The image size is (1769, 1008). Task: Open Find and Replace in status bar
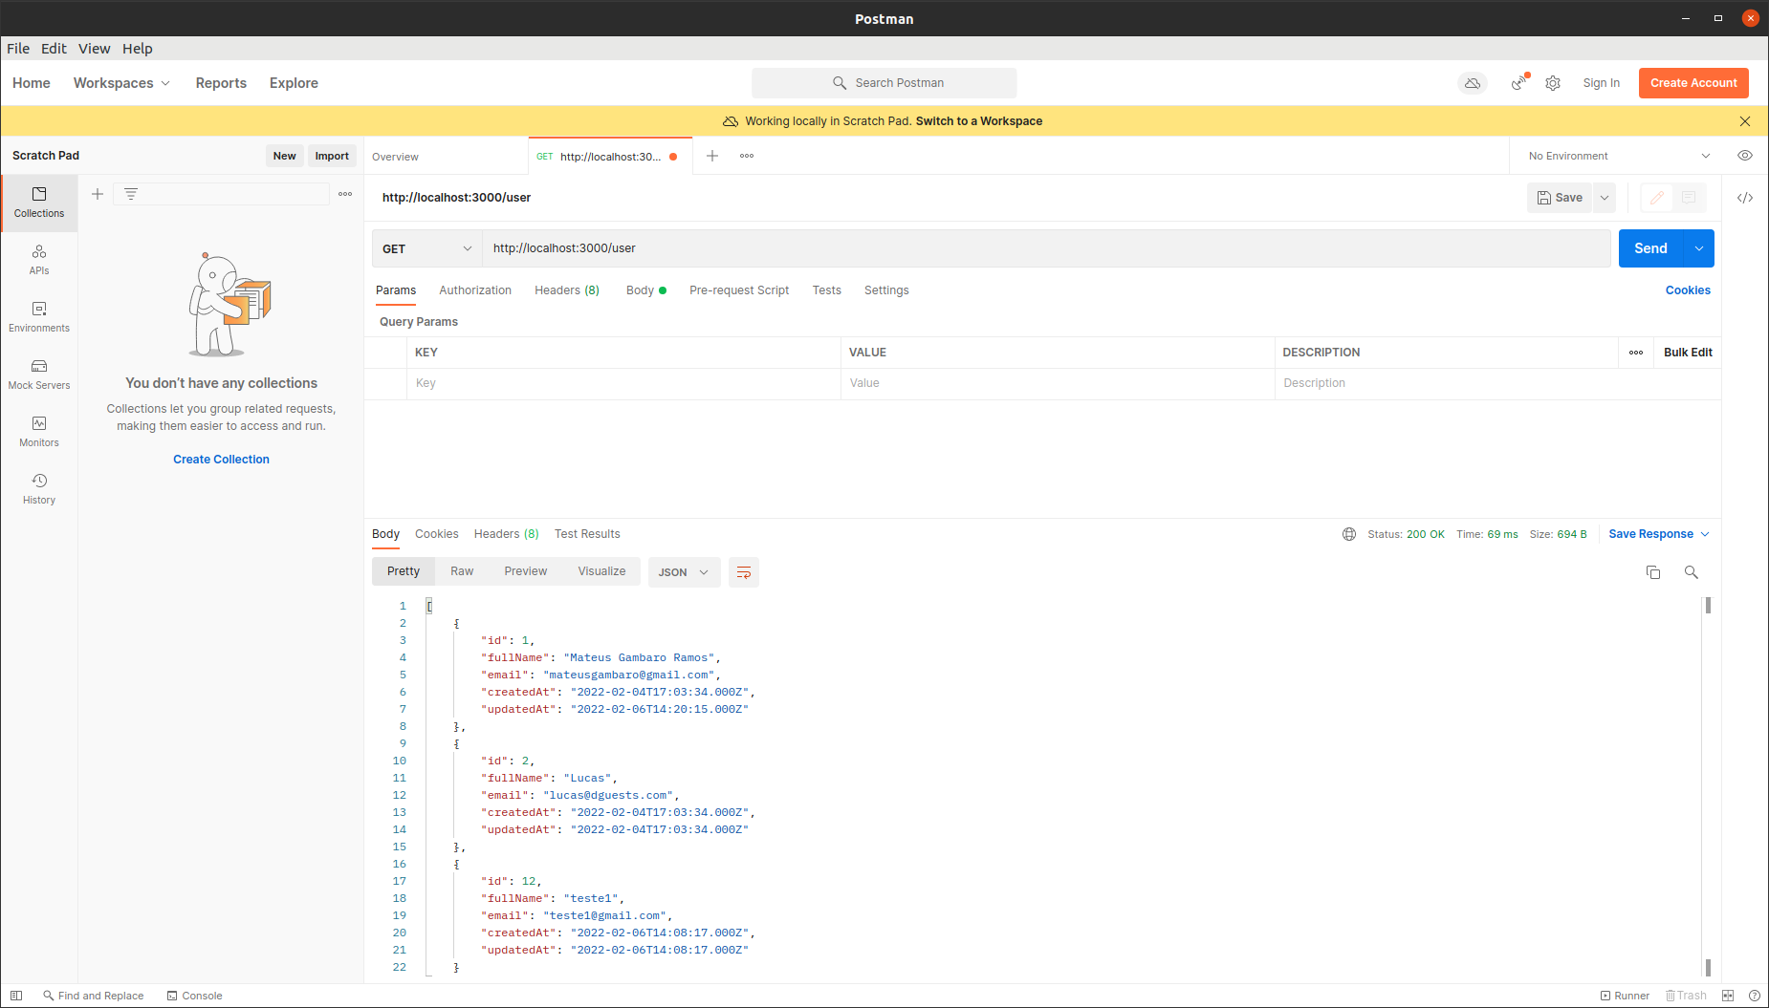click(x=93, y=996)
